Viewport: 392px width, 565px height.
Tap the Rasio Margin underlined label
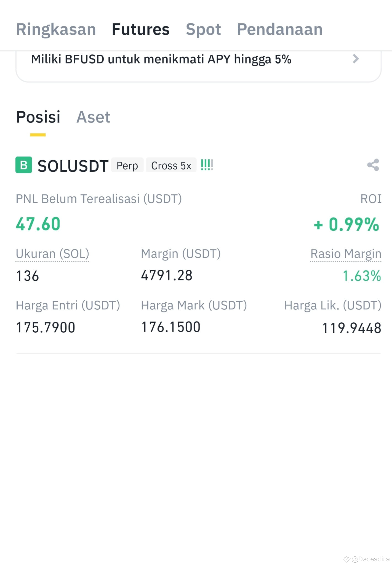pyautogui.click(x=346, y=254)
